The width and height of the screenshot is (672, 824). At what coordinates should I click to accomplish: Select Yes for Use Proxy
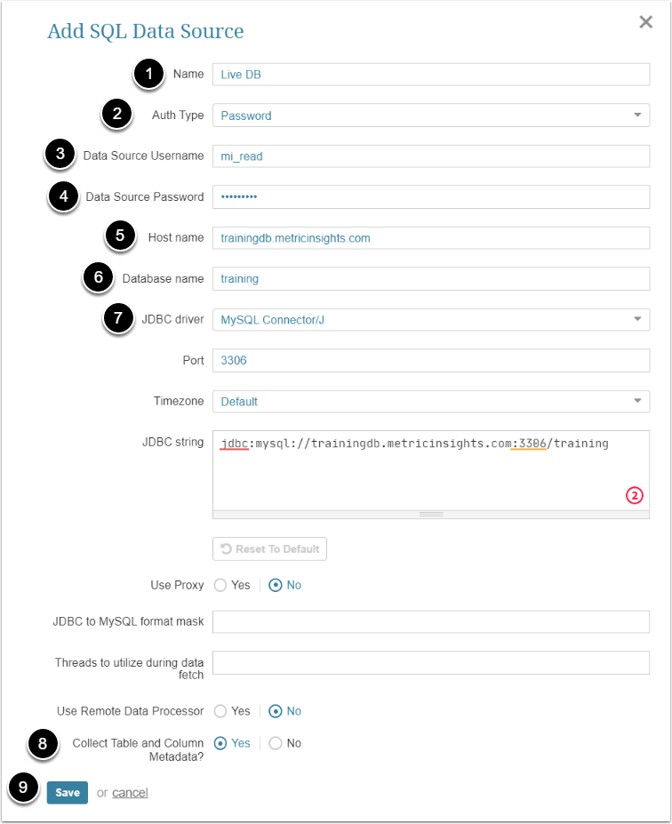(220, 586)
